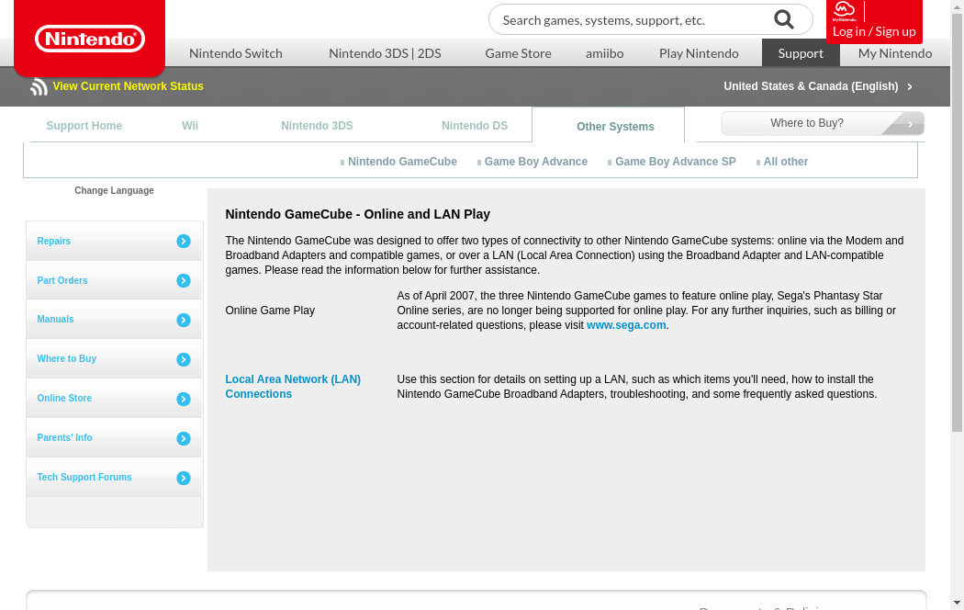Screen dimensions: 964x610
Task: Click the network status signal icon
Action: pyautogui.click(x=39, y=86)
